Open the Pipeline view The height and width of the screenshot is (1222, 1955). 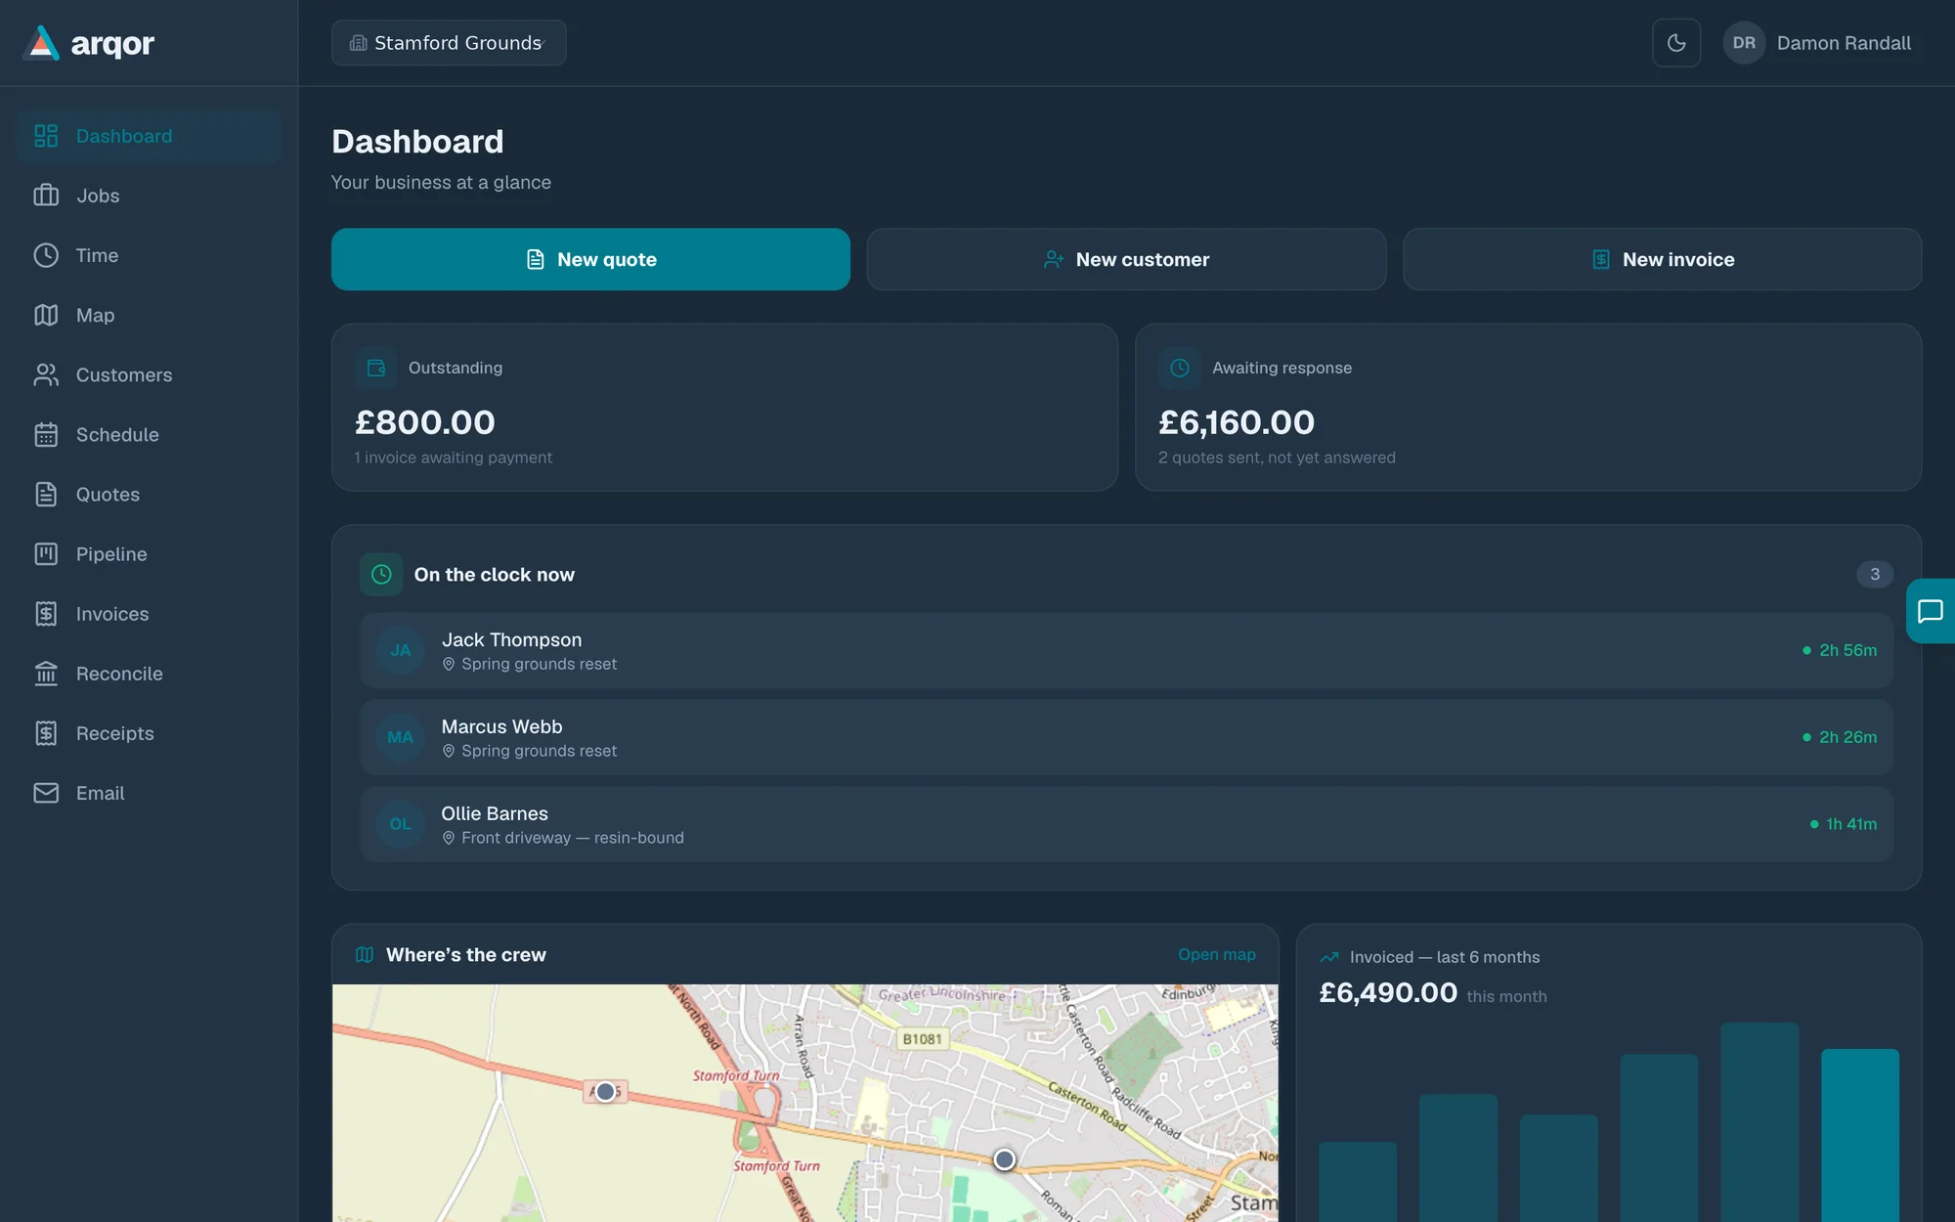coord(149,553)
